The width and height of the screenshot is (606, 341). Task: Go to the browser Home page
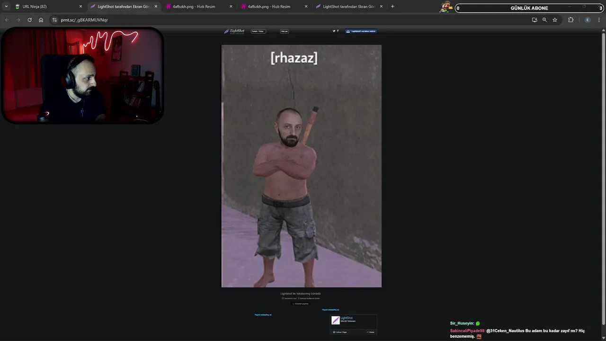41,20
